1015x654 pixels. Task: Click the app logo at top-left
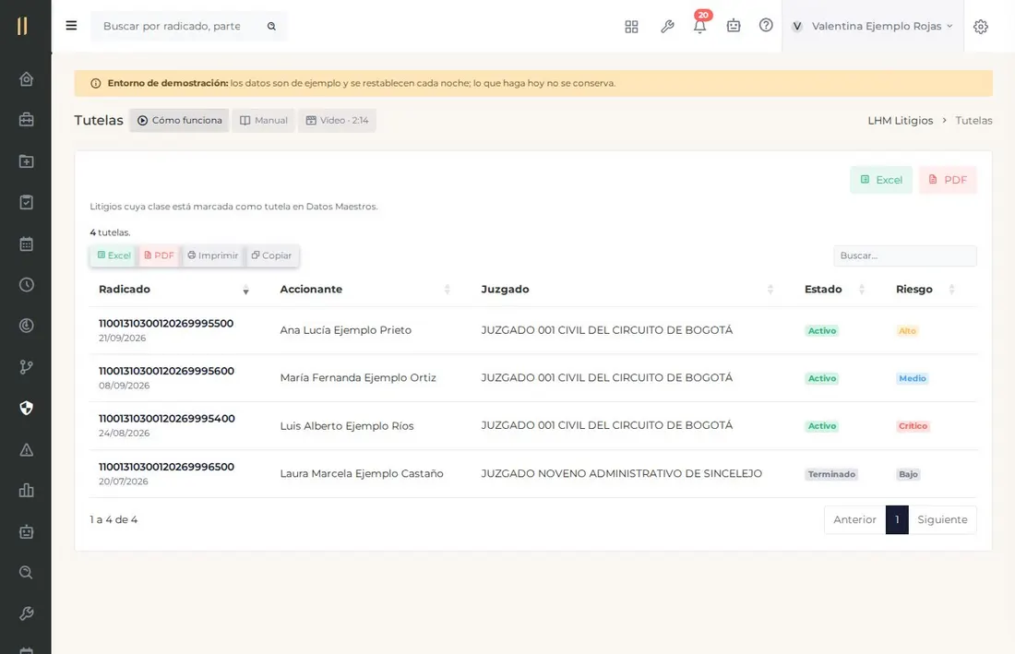pyautogui.click(x=23, y=26)
